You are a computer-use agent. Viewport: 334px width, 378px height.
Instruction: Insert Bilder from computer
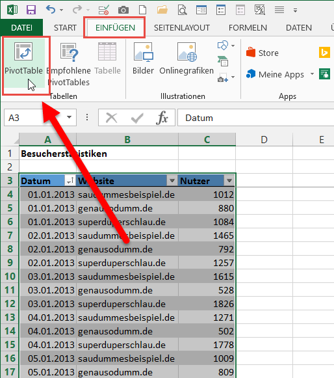tap(143, 59)
